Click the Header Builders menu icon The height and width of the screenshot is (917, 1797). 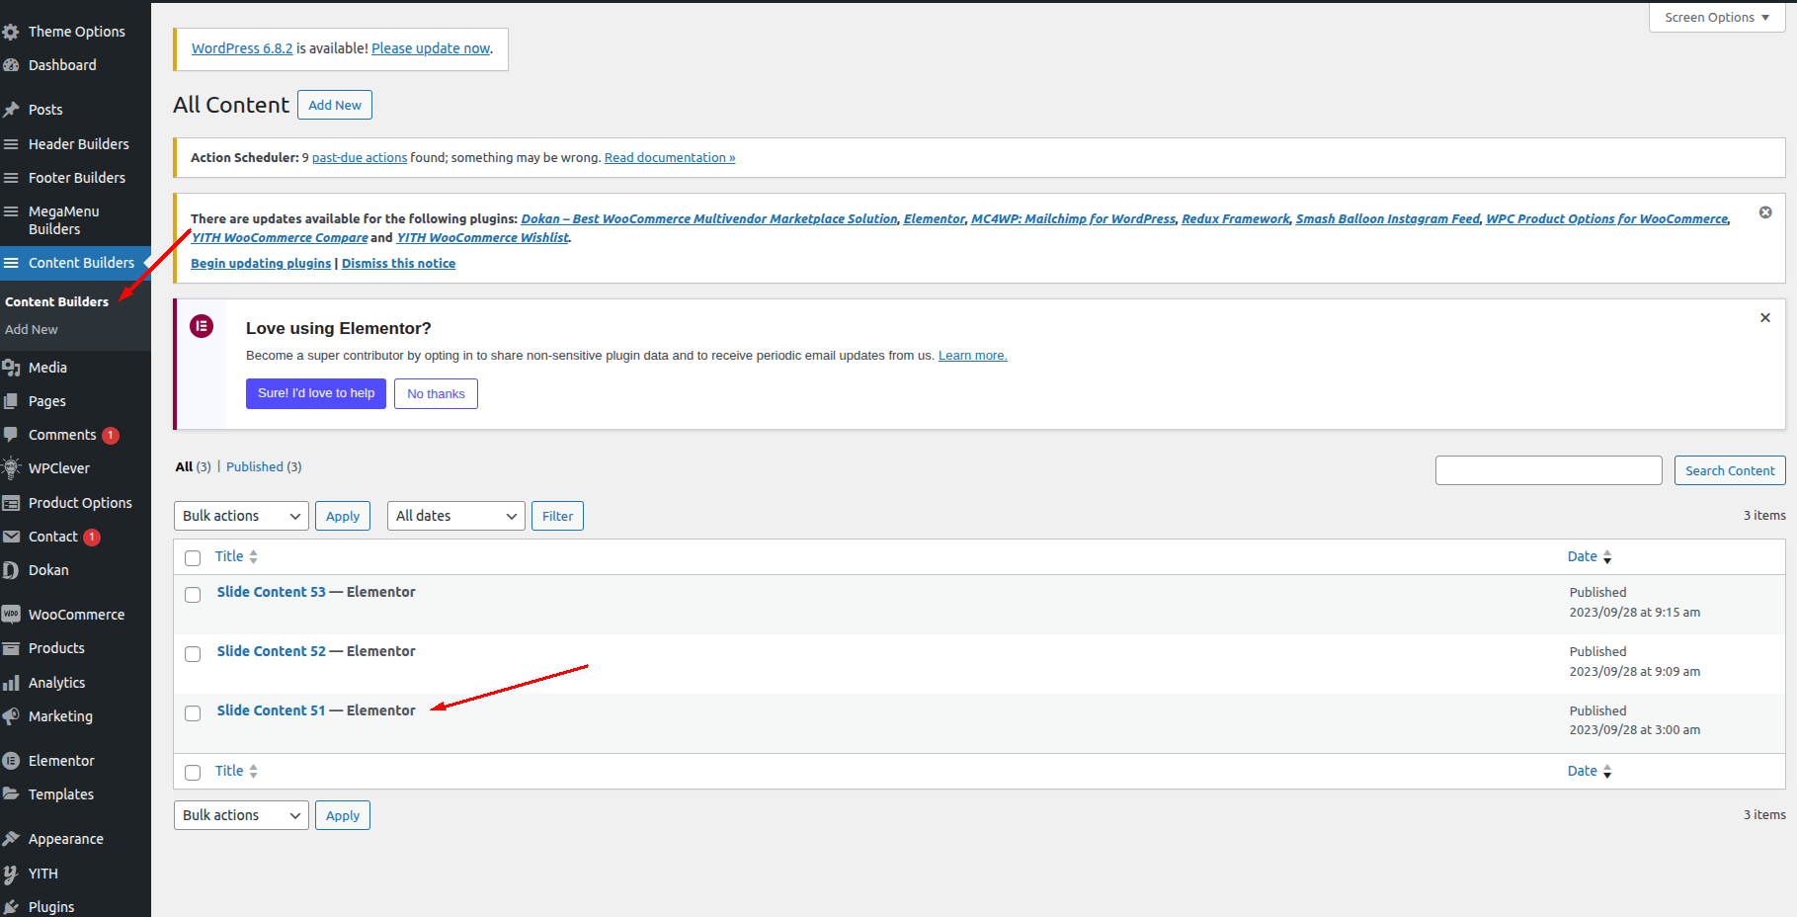click(x=11, y=144)
